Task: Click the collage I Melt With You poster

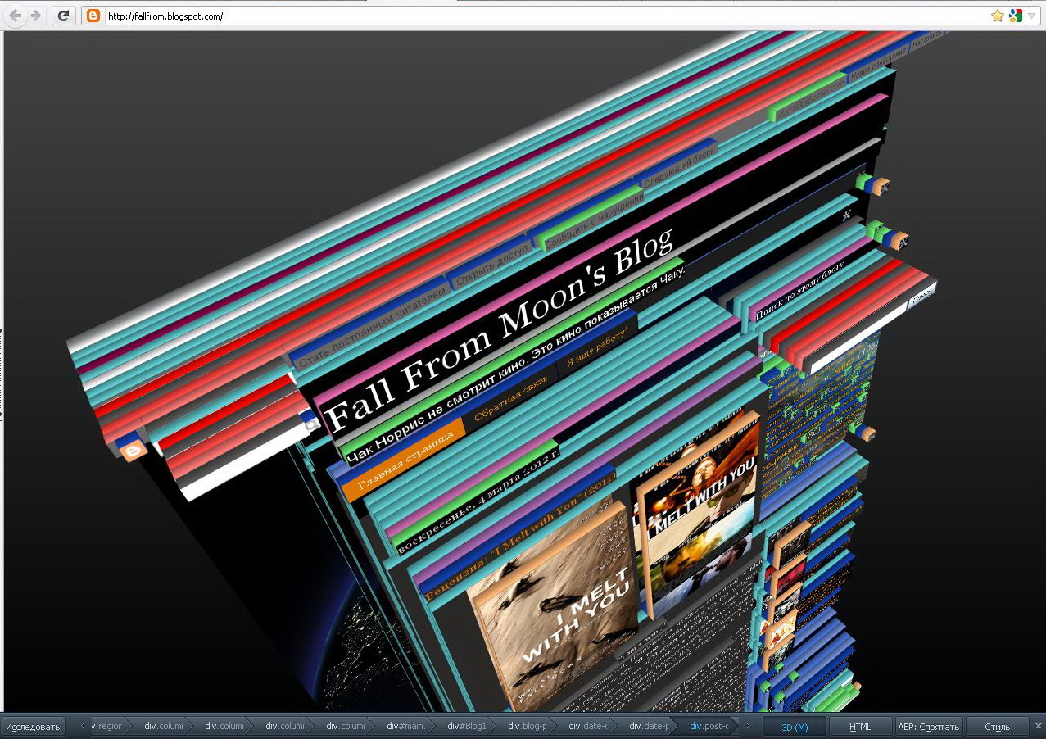Action: click(701, 516)
